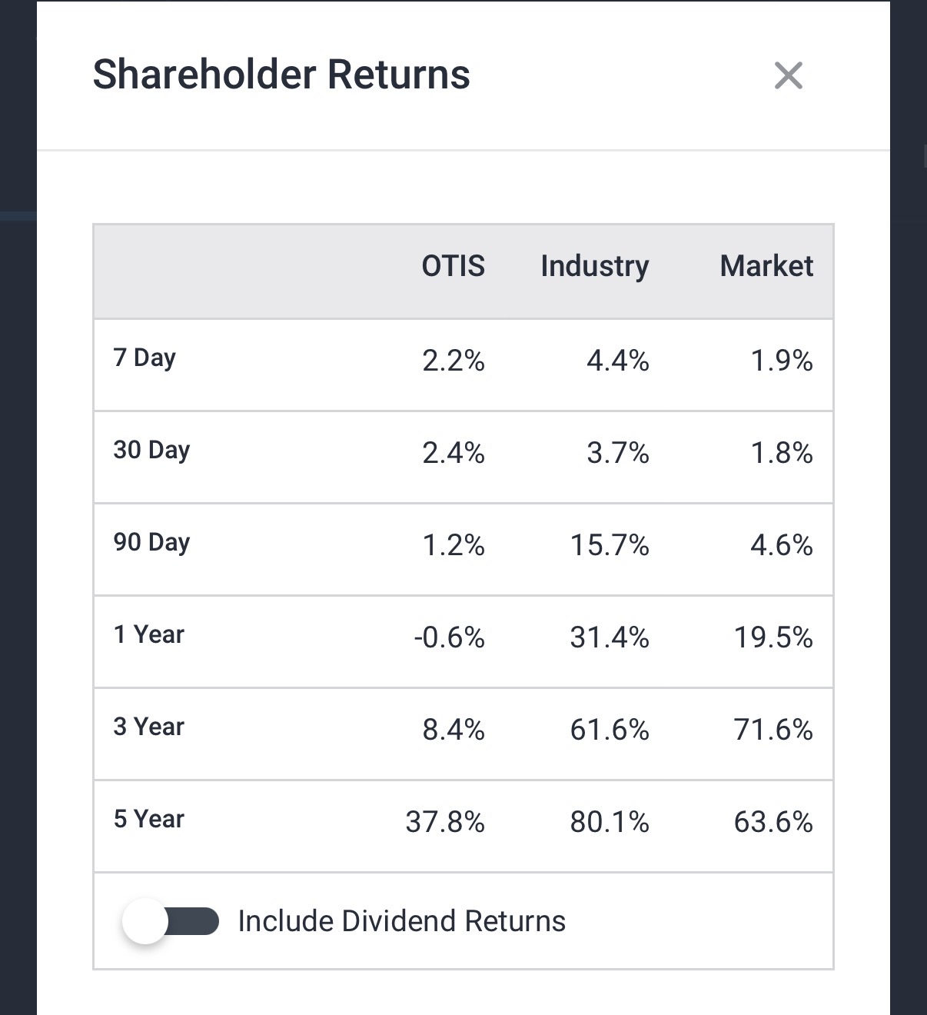Close the Shareholder Returns dialog
The width and height of the screenshot is (927, 1015).
tap(788, 75)
